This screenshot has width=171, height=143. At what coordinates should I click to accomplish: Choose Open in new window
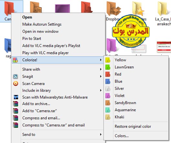[x=40, y=31]
